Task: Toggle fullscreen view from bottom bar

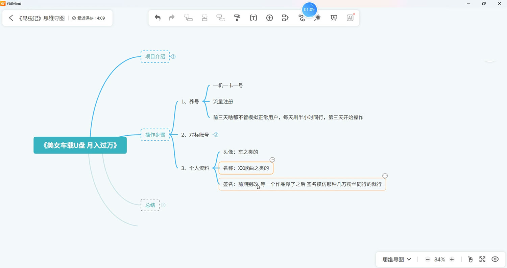Action: [482, 259]
